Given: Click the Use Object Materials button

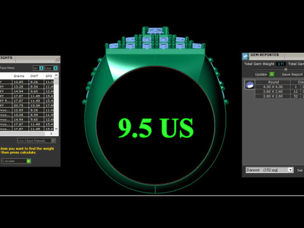Looking at the screenshot, I should [36, 141].
